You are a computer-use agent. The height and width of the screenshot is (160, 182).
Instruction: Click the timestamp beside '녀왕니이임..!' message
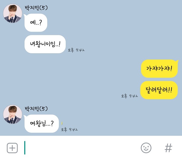(x=76, y=50)
